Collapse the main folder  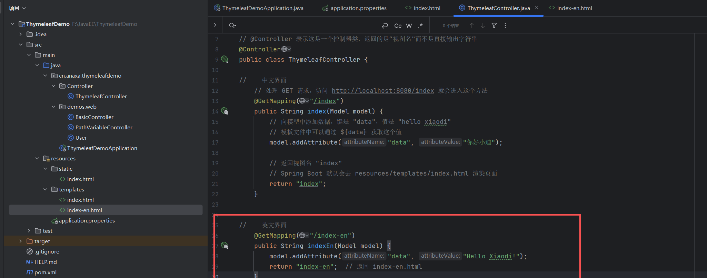point(29,55)
